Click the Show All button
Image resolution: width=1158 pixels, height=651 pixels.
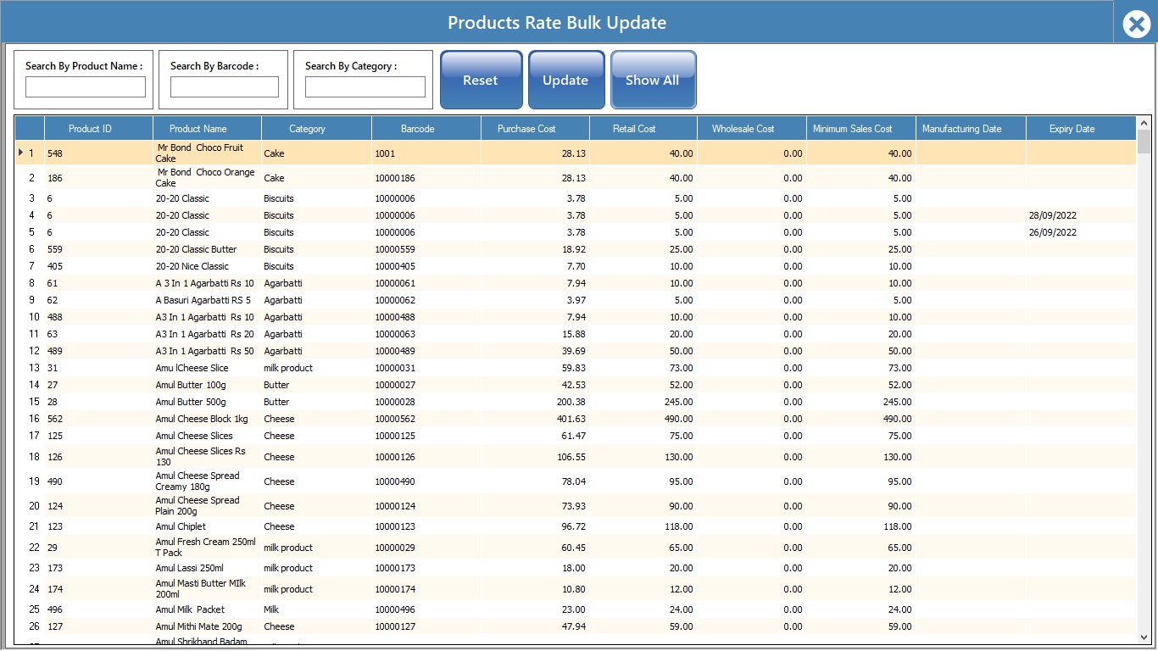click(x=653, y=81)
